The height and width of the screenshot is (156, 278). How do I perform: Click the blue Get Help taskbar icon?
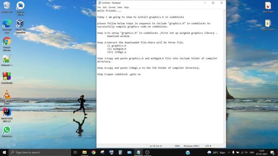pos(188,153)
